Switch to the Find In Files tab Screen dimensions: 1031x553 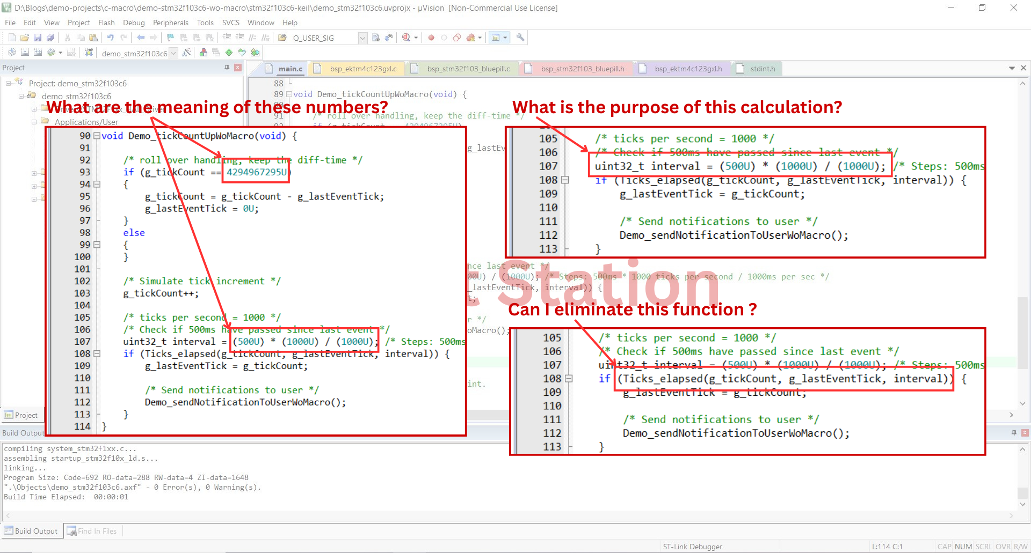[97, 531]
